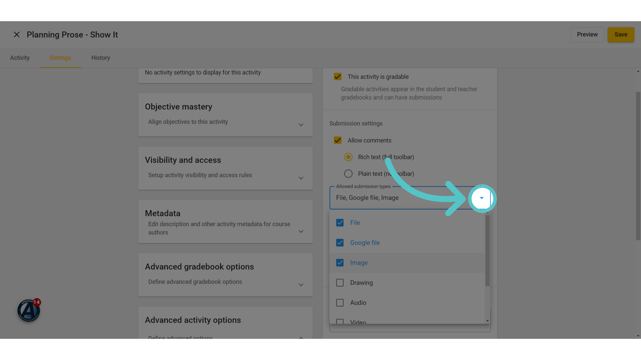
Task: Uncheck the File submission type
Action: coord(340,223)
